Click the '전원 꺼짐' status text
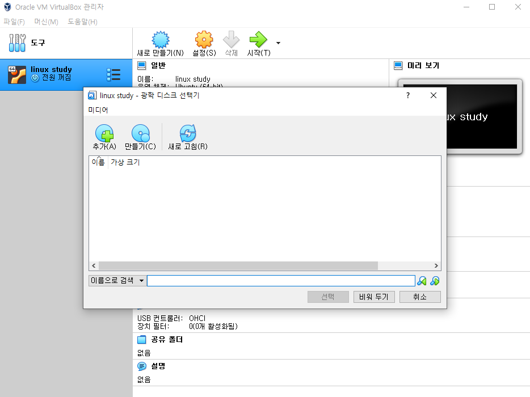Viewport: 530px width, 397px height. (x=56, y=78)
